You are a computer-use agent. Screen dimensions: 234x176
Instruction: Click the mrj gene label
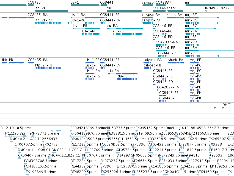(188, 2)
